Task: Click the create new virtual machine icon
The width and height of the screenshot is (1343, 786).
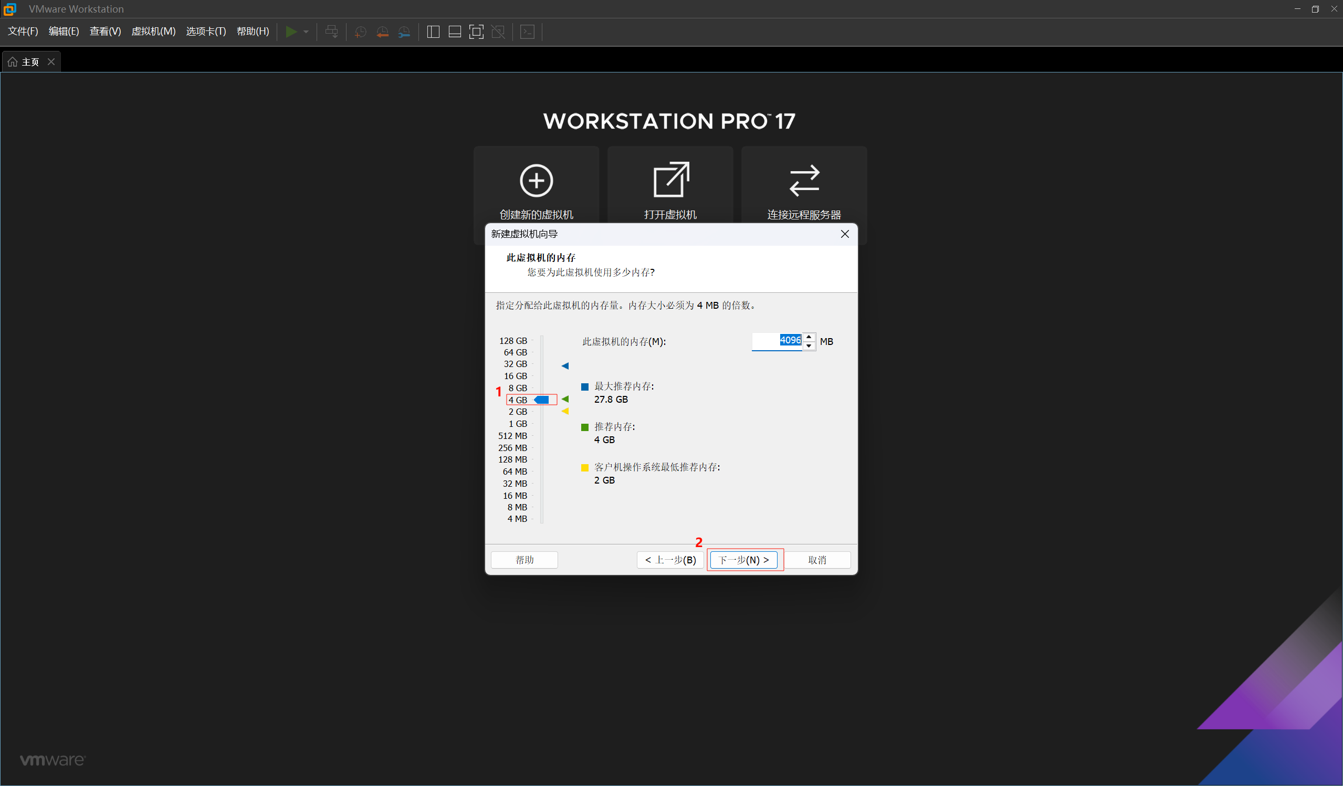Action: pos(536,181)
